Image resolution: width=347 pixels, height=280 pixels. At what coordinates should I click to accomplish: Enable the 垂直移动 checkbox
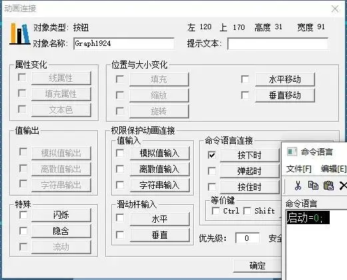pyautogui.click(x=245, y=95)
